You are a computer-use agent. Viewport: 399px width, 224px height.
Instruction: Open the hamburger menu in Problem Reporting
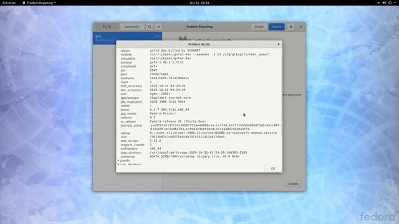point(291,27)
